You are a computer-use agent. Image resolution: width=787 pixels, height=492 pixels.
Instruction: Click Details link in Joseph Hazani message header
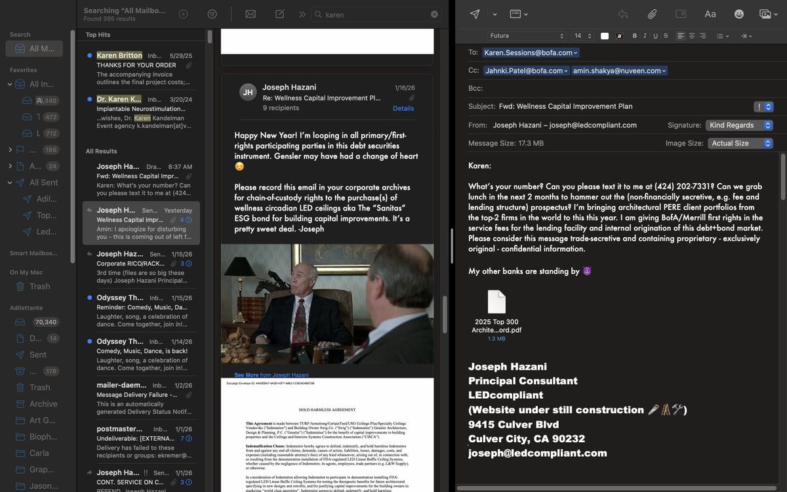coord(403,108)
